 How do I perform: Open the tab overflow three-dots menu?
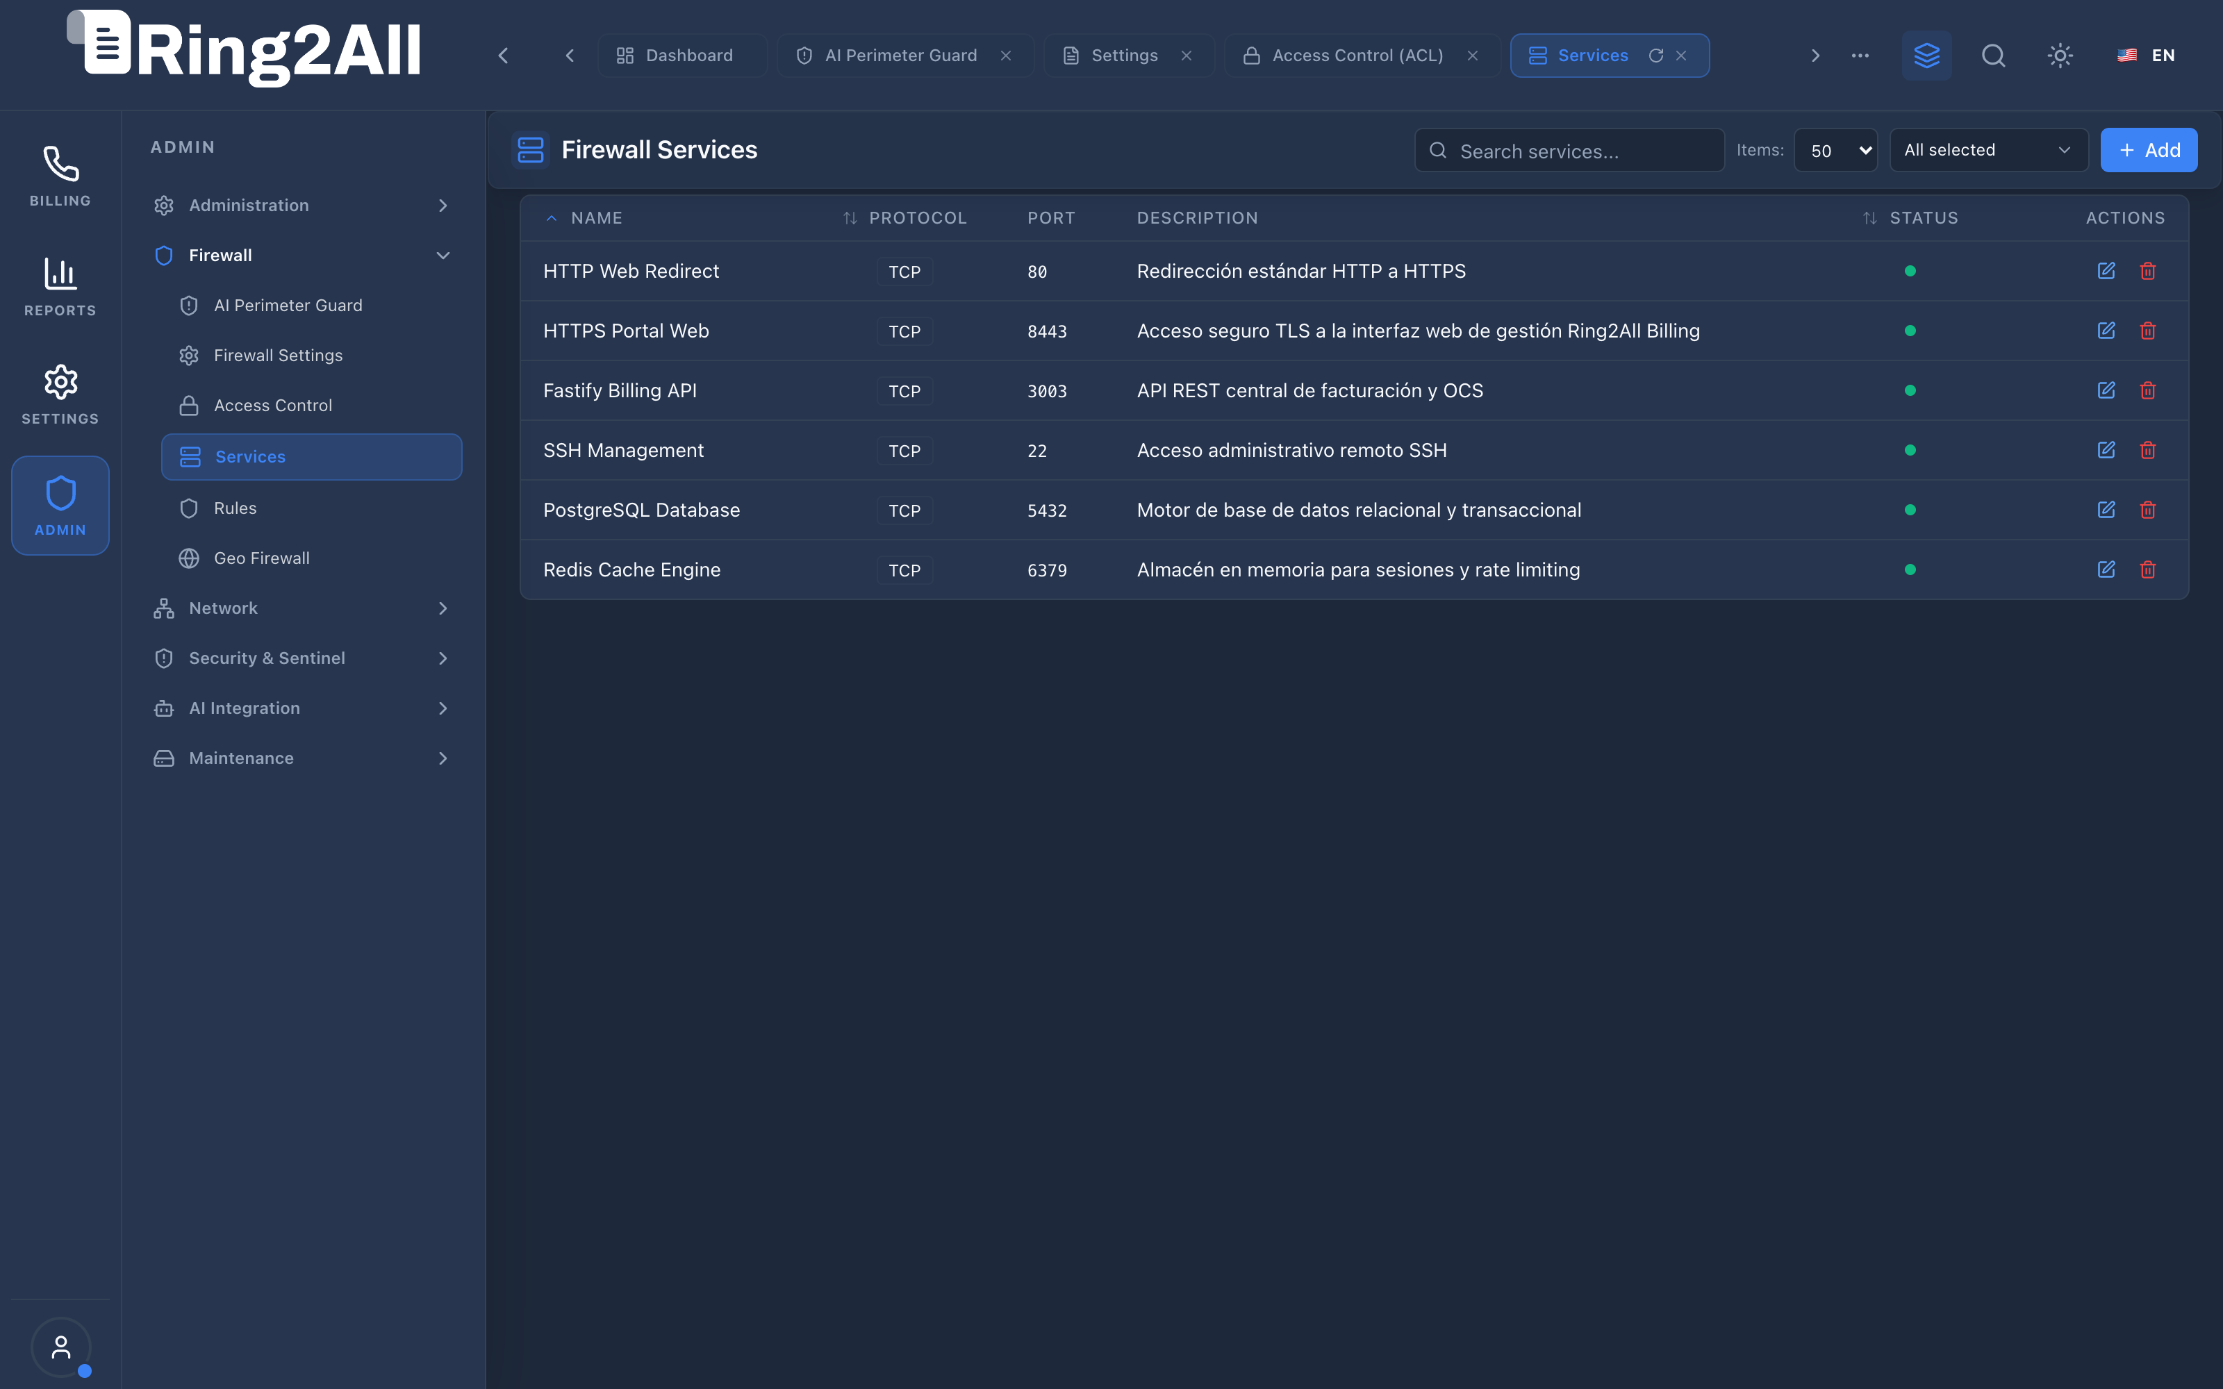click(1860, 55)
